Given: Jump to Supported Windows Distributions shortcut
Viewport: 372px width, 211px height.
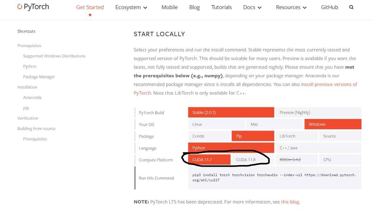Looking at the screenshot, I should point(54,56).
